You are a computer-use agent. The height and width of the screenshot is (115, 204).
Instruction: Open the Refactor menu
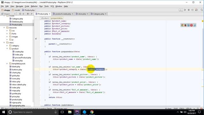pos(34,6)
